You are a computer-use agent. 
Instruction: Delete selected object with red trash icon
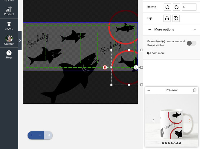(105, 67)
